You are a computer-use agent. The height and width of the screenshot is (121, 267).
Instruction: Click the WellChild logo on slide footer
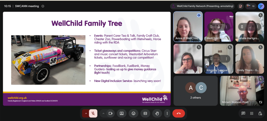(155, 99)
